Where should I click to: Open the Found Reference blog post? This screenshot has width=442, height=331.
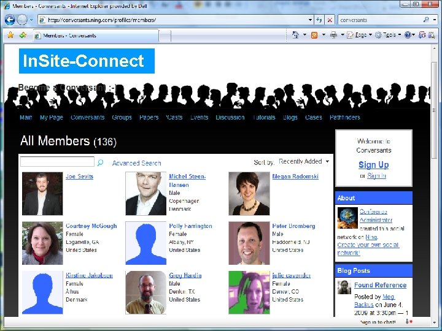(380, 286)
